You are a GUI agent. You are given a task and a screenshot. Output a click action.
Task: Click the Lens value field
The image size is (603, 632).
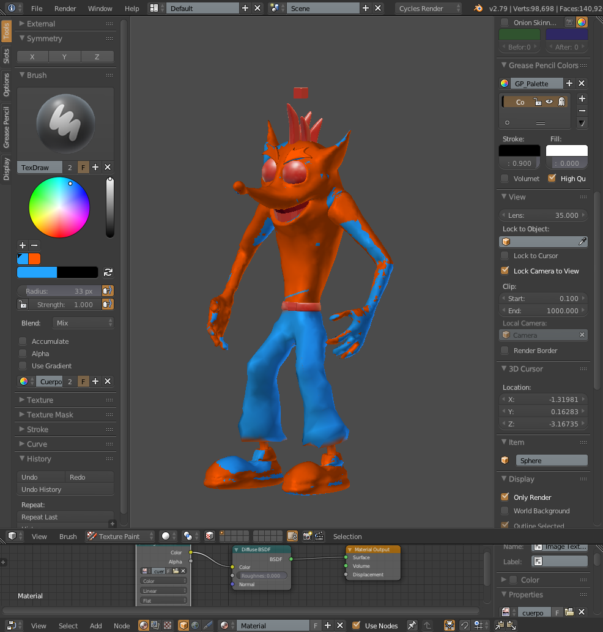pyautogui.click(x=543, y=215)
